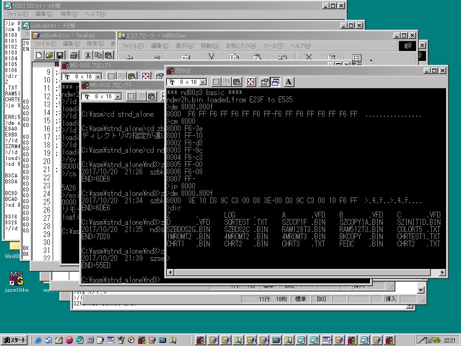The width and height of the screenshot is (461, 346).
Task: Go up one folder in Explorer
Action: (x=185, y=57)
